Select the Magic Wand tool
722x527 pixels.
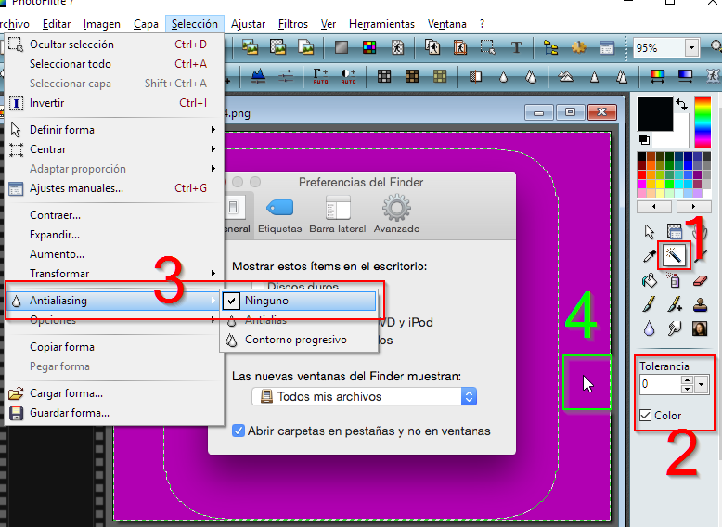[x=674, y=255]
